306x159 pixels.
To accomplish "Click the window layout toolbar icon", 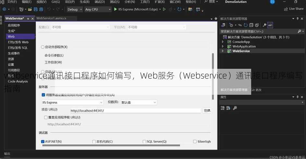I will [x=198, y=9].
